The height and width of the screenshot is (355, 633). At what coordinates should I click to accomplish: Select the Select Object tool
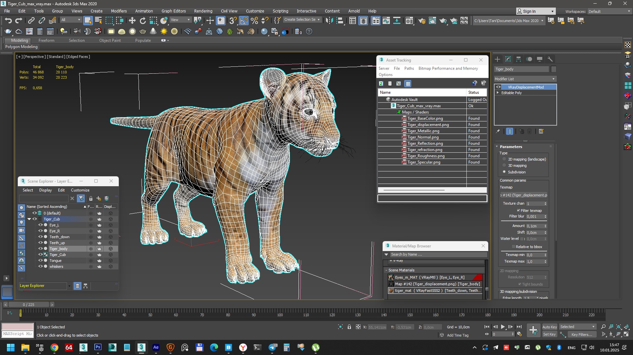(x=88, y=21)
